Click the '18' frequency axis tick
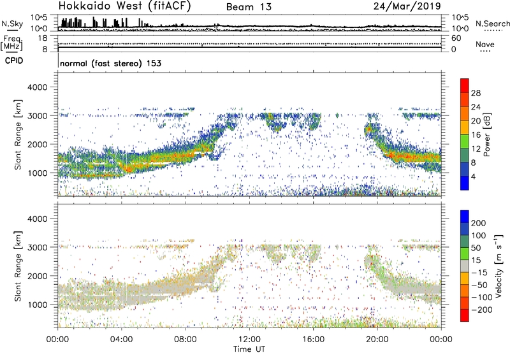Image resolution: width=510 pixels, height=353 pixels. [x=43, y=38]
